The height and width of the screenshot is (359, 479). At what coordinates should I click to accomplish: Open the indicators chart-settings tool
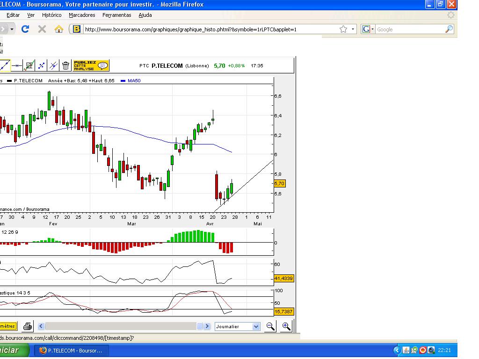coord(29,65)
